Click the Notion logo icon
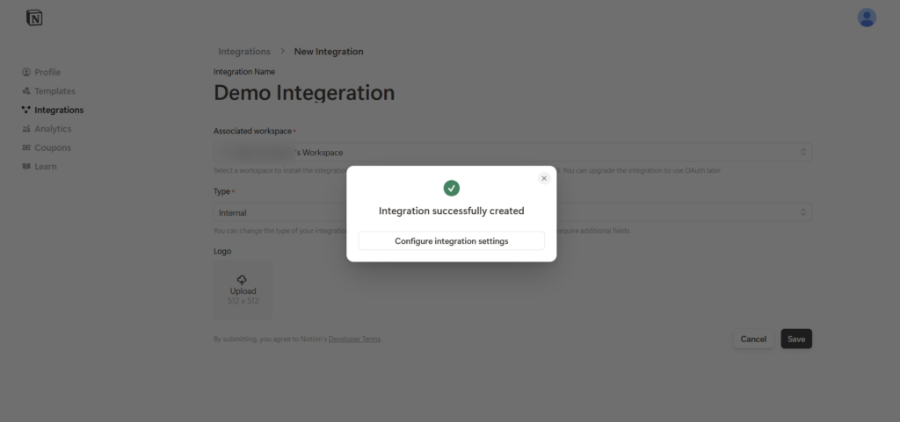Screen dimensions: 900x422 pos(34,18)
